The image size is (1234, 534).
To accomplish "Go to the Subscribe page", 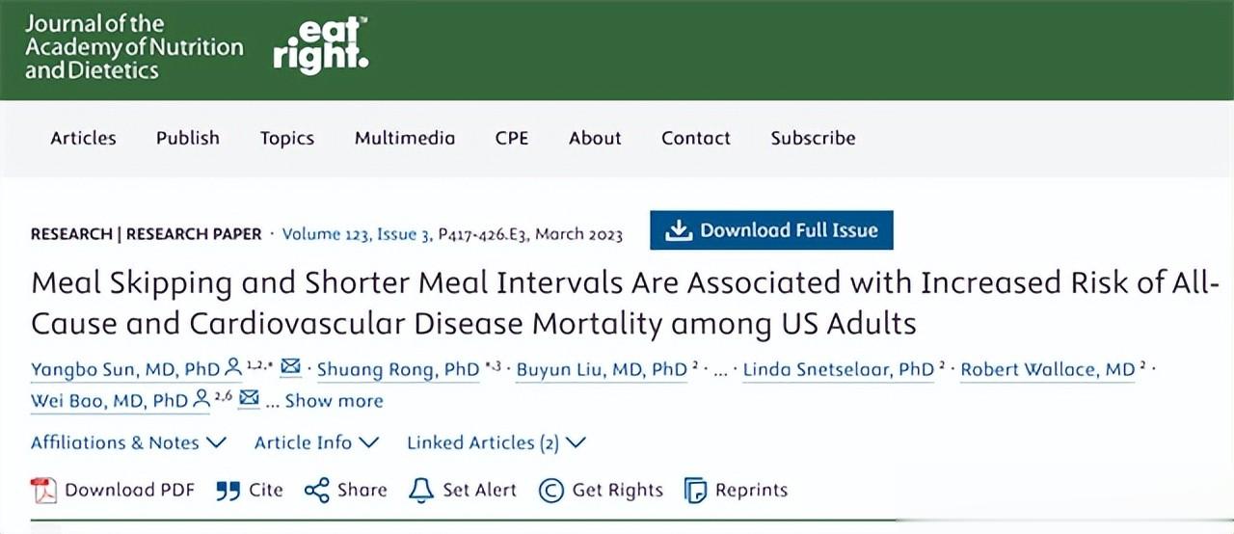I will coord(813,138).
